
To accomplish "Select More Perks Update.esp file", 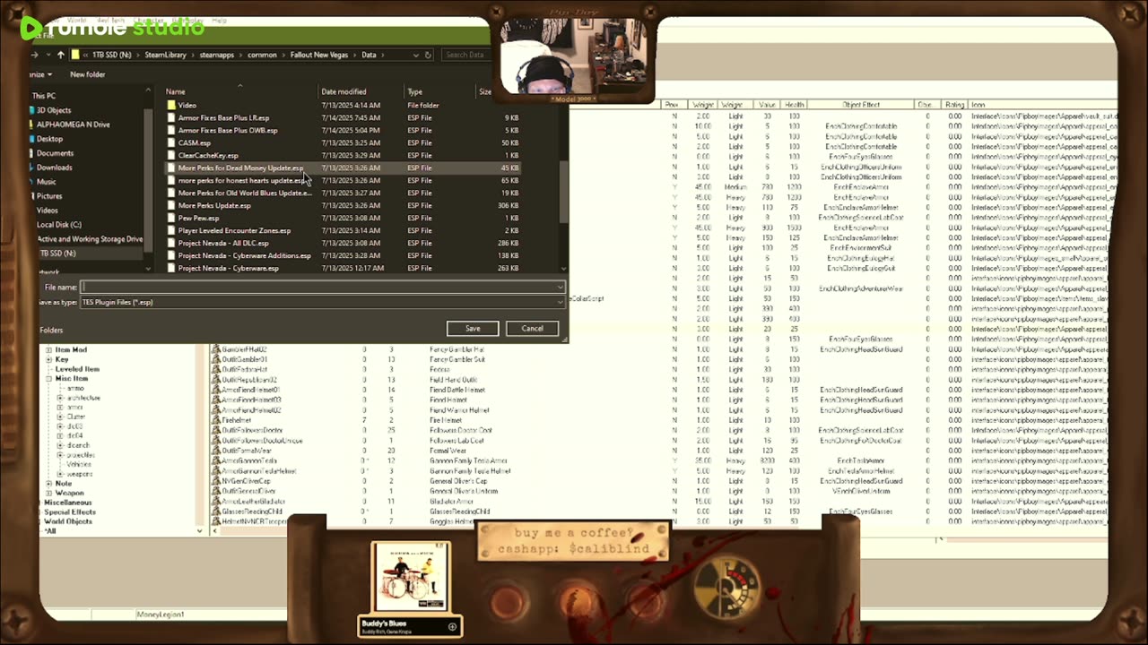I will click(x=214, y=205).
